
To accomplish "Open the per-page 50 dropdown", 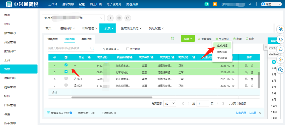I will point(170,104).
